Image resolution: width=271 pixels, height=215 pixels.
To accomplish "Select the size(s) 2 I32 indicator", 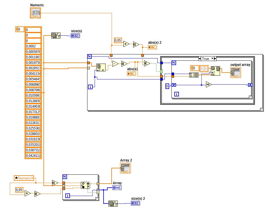I will tap(135, 203).
